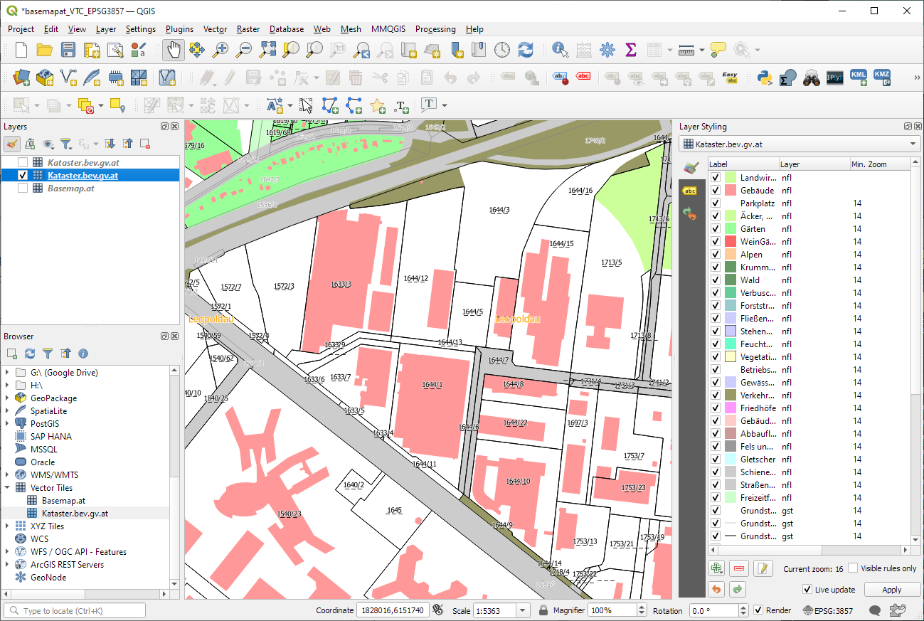The height and width of the screenshot is (621, 924).
Task: Open the Vector menu
Action: [x=215, y=29]
